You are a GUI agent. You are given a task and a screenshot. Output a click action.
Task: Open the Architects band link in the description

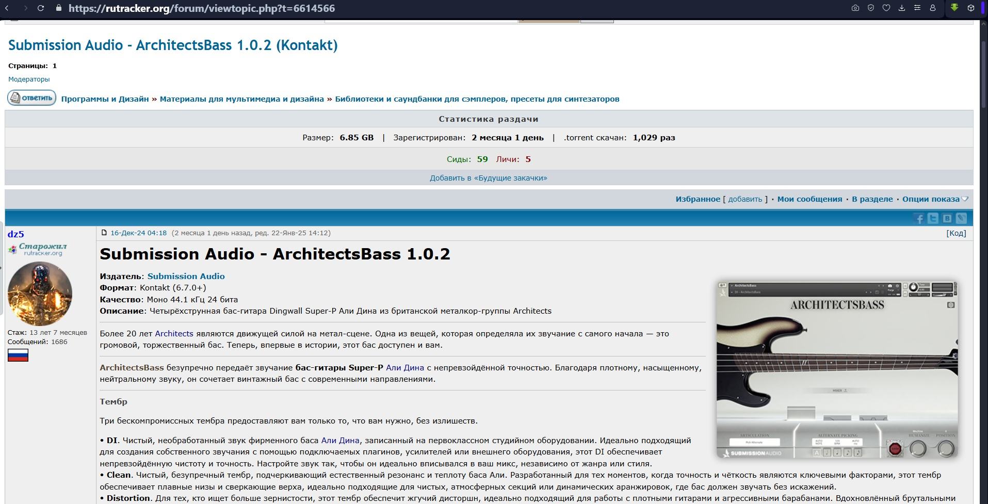click(x=174, y=334)
